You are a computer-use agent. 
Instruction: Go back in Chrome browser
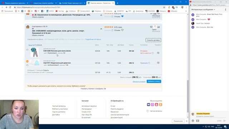click(x=3, y=7)
